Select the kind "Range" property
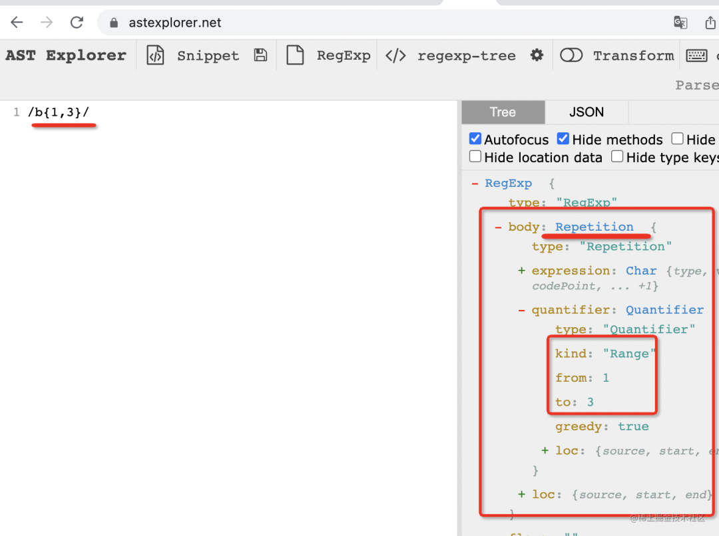This screenshot has height=536, width=719. point(605,354)
